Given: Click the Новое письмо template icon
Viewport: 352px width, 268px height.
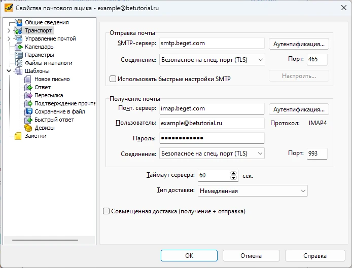Looking at the screenshot, I should [28, 79].
